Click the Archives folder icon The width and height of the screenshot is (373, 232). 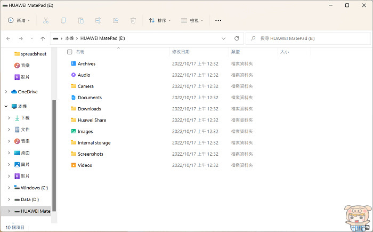click(74, 63)
